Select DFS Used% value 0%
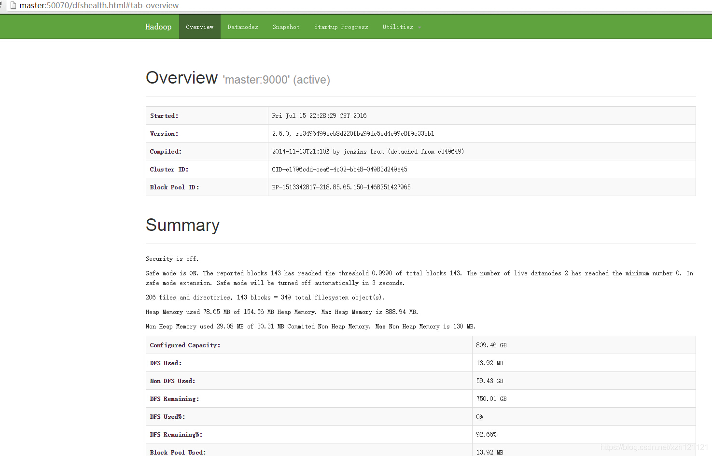Image resolution: width=712 pixels, height=456 pixels. [x=479, y=416]
